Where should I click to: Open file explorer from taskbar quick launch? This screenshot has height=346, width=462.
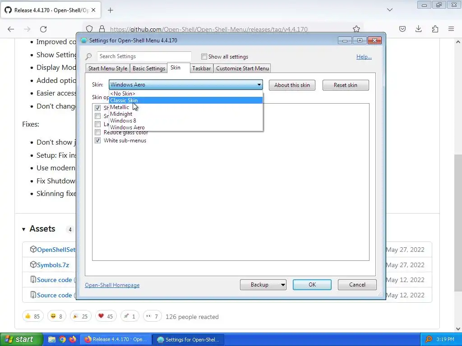click(x=52, y=340)
